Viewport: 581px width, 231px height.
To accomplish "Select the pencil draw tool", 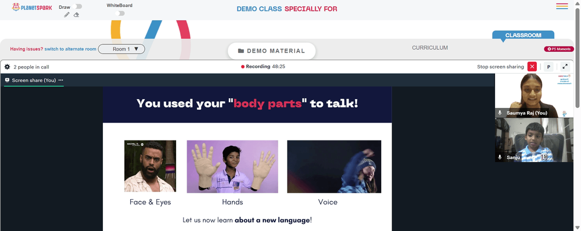I will click(67, 15).
